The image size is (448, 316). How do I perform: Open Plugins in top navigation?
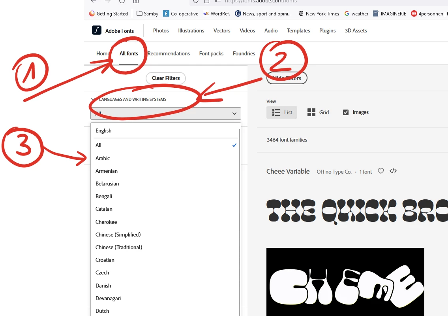pyautogui.click(x=328, y=30)
